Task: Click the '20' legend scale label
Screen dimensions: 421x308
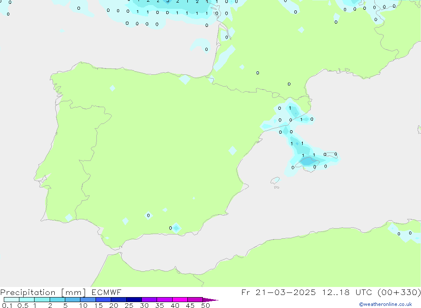Action: pos(114,305)
